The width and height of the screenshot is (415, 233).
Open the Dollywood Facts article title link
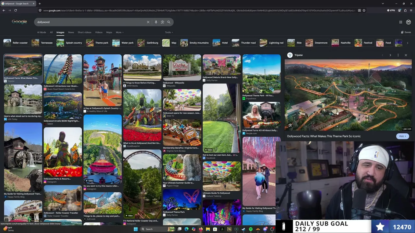[324, 136]
